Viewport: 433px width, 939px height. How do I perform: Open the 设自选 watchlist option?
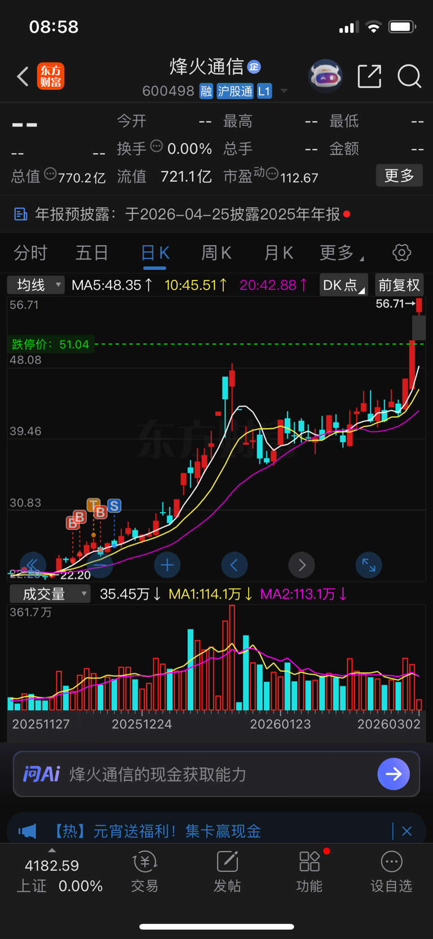tap(391, 872)
